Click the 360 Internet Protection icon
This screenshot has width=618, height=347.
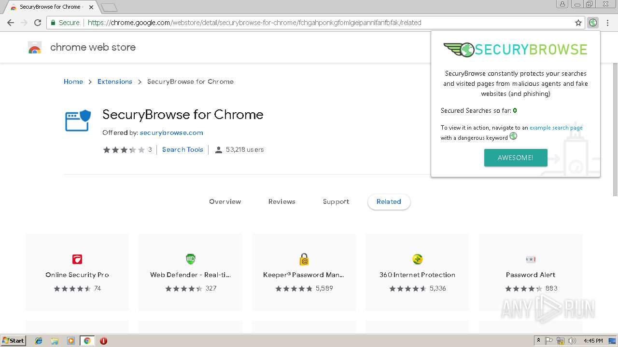point(418,259)
